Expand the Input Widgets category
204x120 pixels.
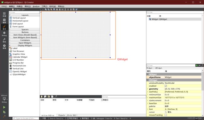10,43
